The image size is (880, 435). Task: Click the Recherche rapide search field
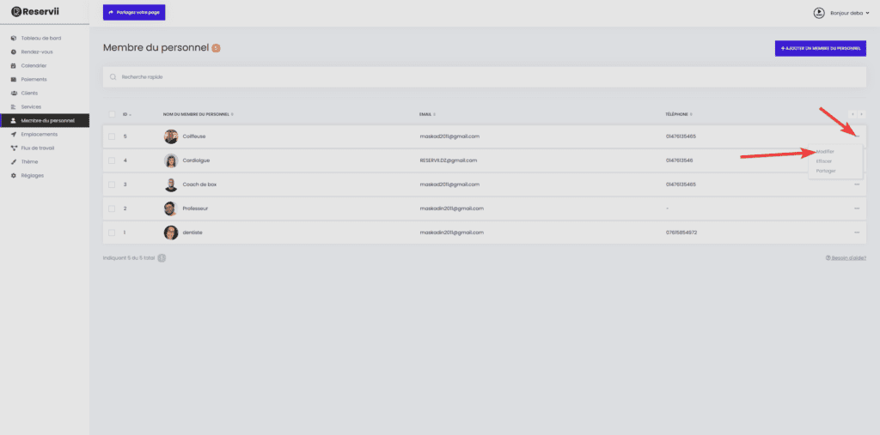pos(485,77)
